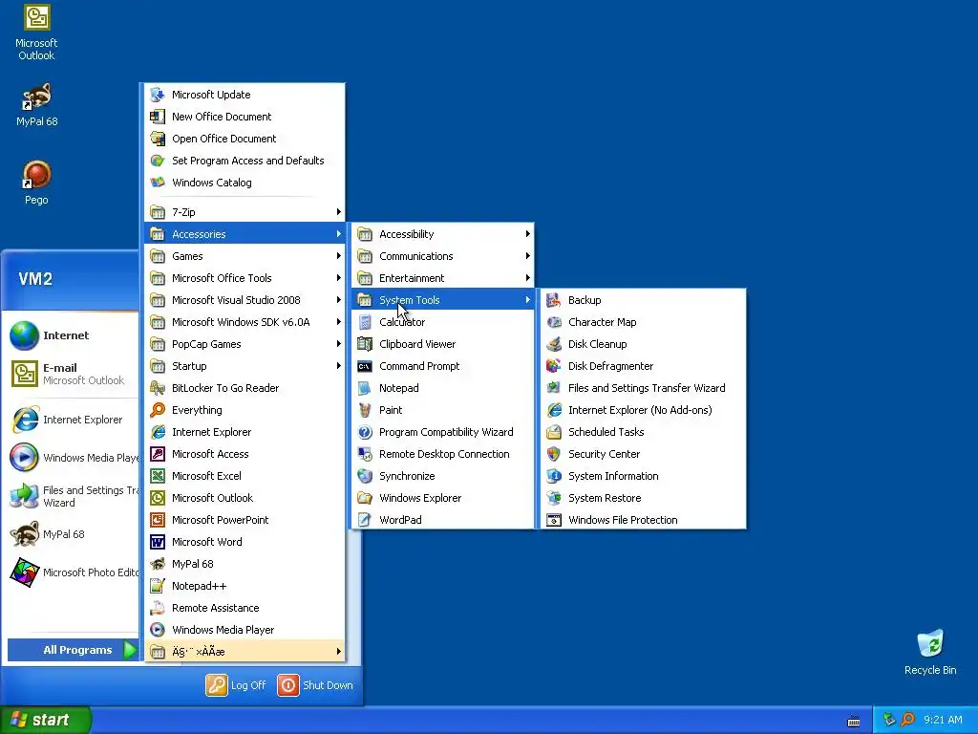Select Everything in All Programs list
This screenshot has width=978, height=734.
244,410
